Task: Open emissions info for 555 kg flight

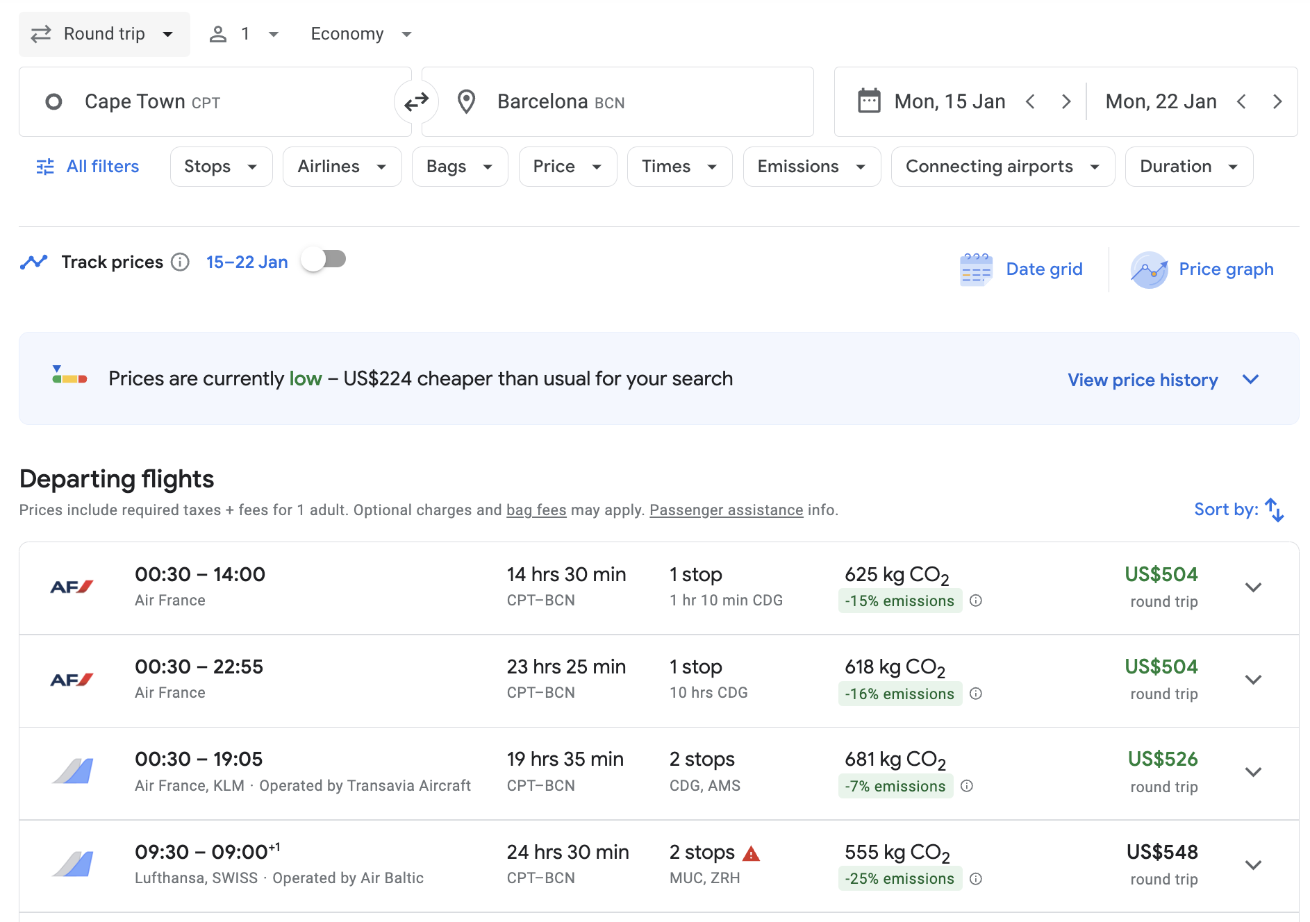Action: [x=976, y=879]
